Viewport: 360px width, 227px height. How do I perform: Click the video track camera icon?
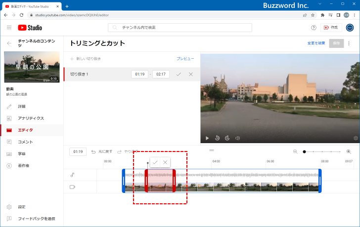72,187
